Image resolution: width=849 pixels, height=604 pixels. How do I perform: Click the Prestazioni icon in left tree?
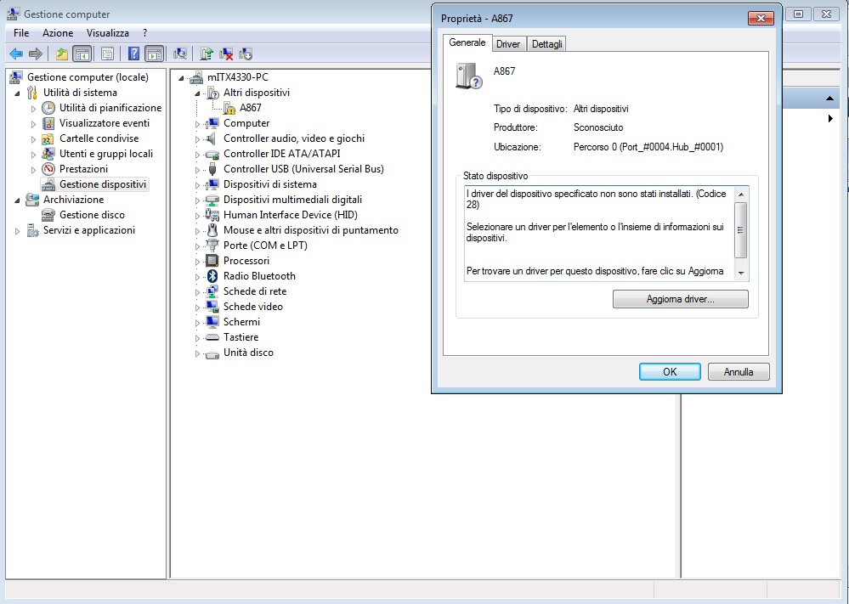click(48, 169)
